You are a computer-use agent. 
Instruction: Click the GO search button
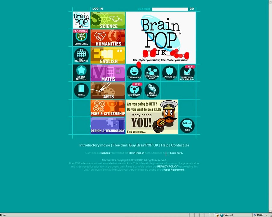point(192,9)
